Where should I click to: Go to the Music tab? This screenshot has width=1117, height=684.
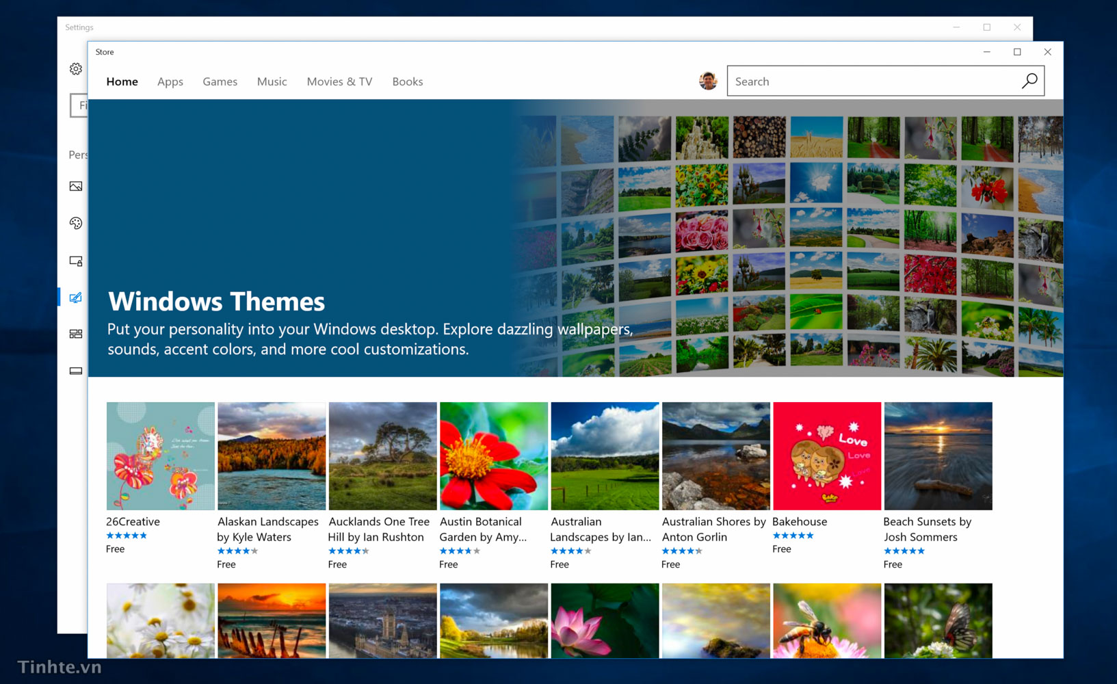[x=272, y=81]
